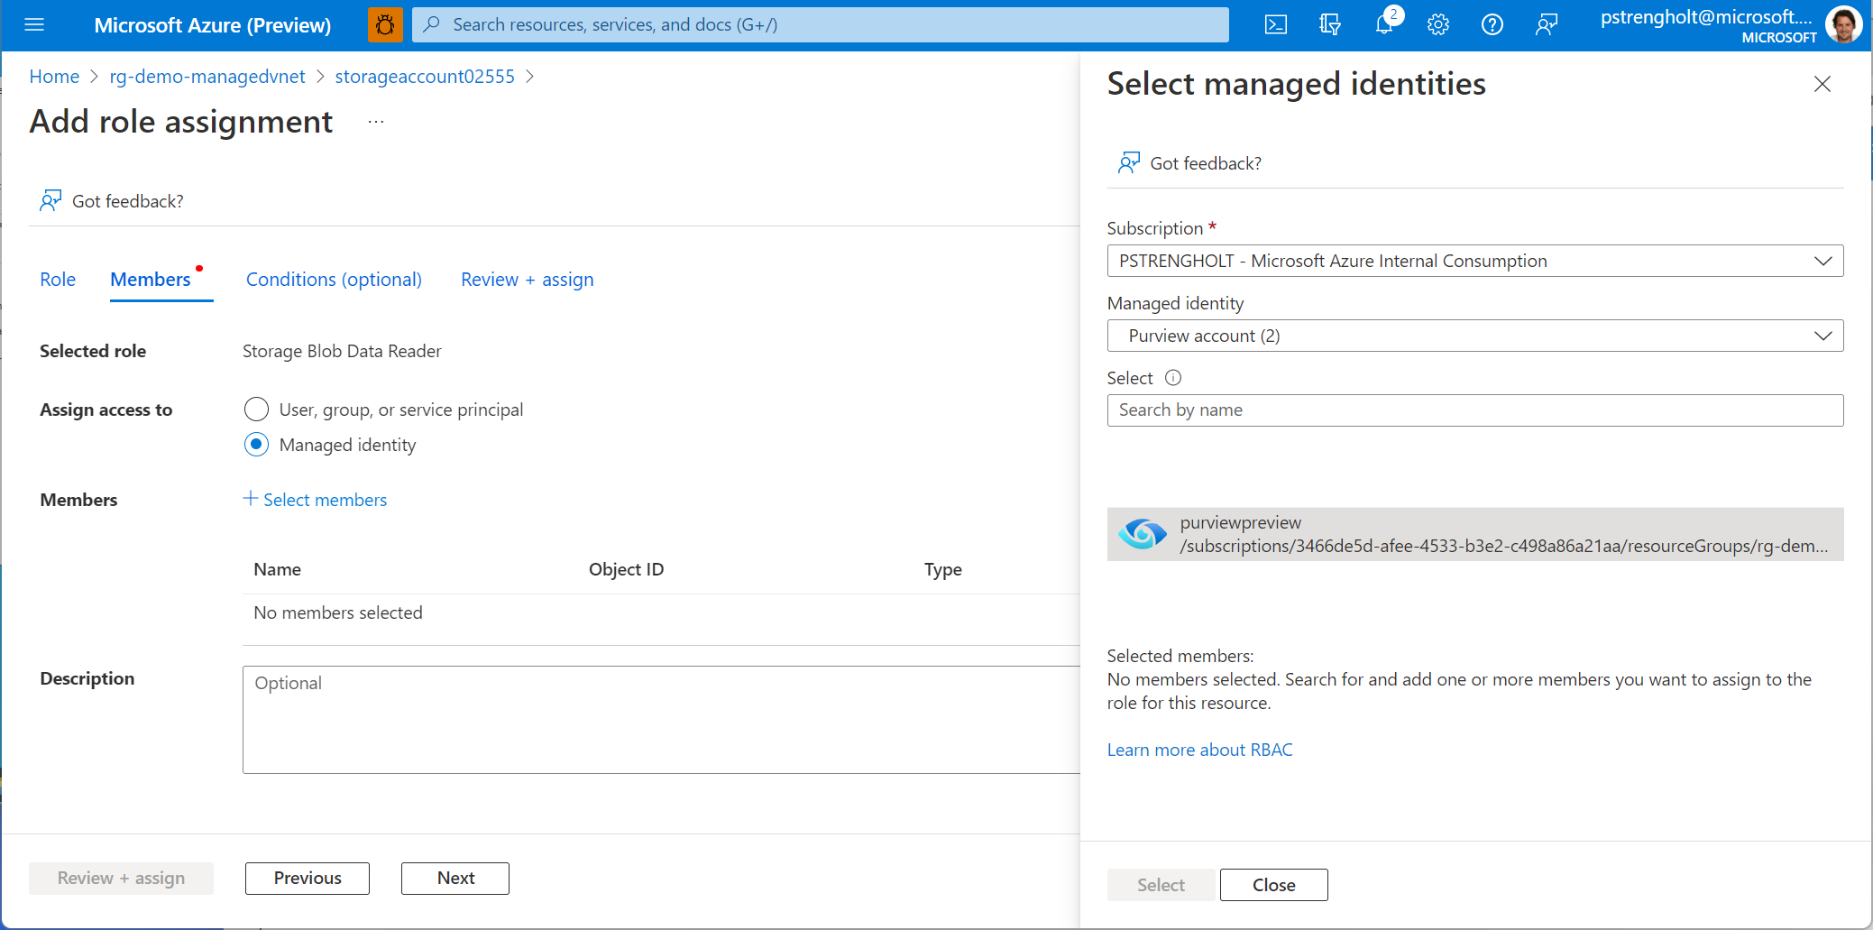Open portal settings gear

(x=1438, y=24)
